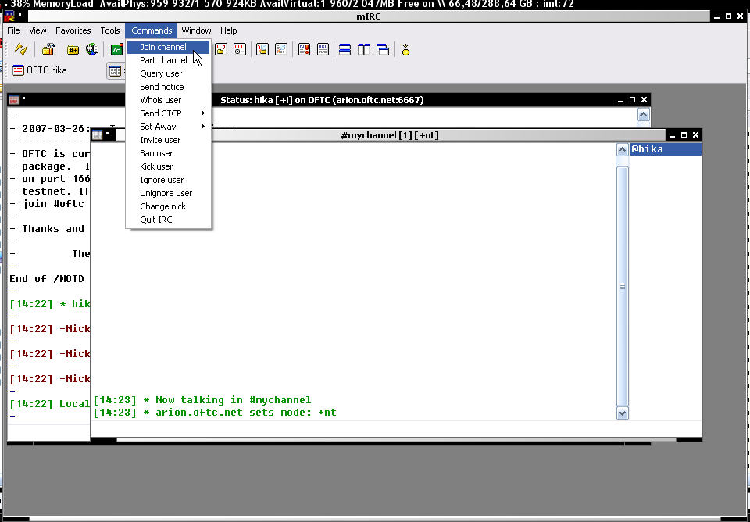The width and height of the screenshot is (750, 522).
Task: Open the Window menu
Action: (x=196, y=30)
